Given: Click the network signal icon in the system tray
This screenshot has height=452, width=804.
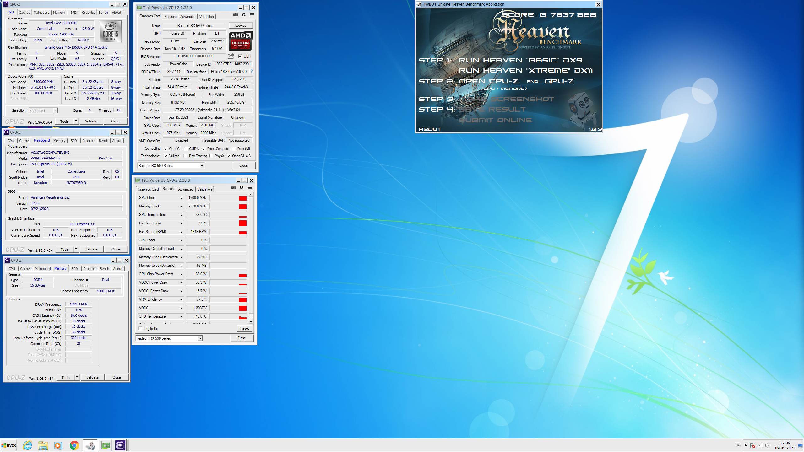Looking at the screenshot, I should tap(760, 445).
